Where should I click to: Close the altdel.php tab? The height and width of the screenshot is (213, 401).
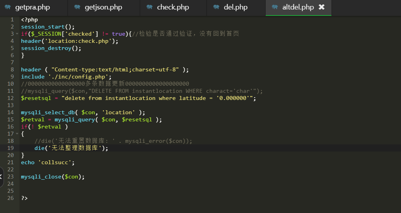[322, 7]
